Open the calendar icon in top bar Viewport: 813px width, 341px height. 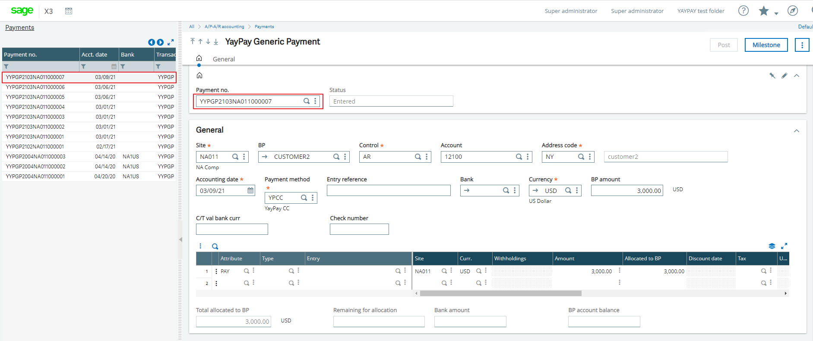coord(69,11)
